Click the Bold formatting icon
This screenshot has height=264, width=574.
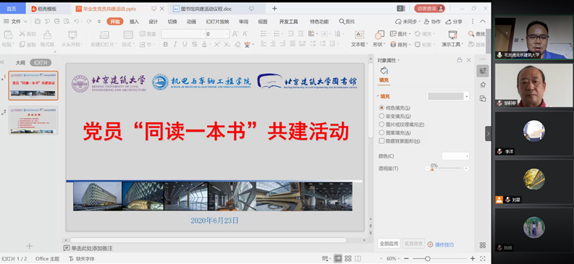click(x=166, y=44)
